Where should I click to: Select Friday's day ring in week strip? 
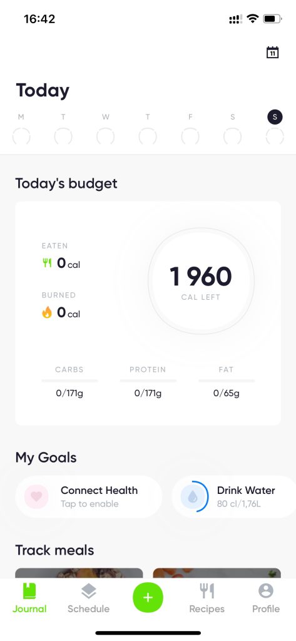[x=190, y=136]
